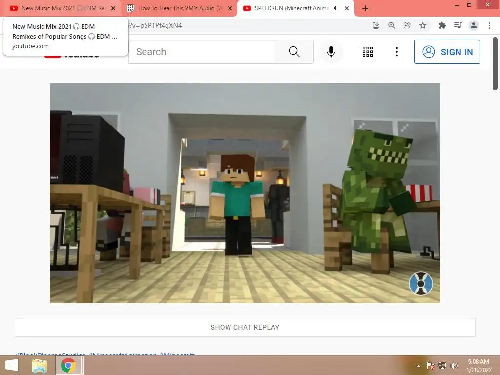Open the zoom magnifier icon in address bar
Viewport: 500px width, 375px height.
[x=392, y=25]
